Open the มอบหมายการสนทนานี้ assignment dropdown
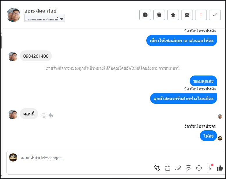 tap(45, 19)
